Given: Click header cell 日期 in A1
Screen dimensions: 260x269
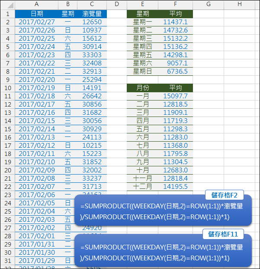Looking at the screenshot, I should click(37, 14).
